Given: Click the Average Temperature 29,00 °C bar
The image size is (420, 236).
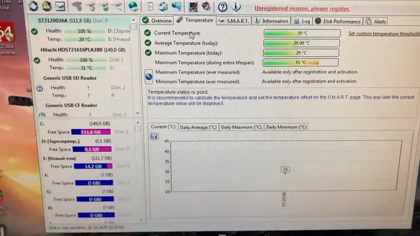Looking at the screenshot, I should [x=301, y=43].
